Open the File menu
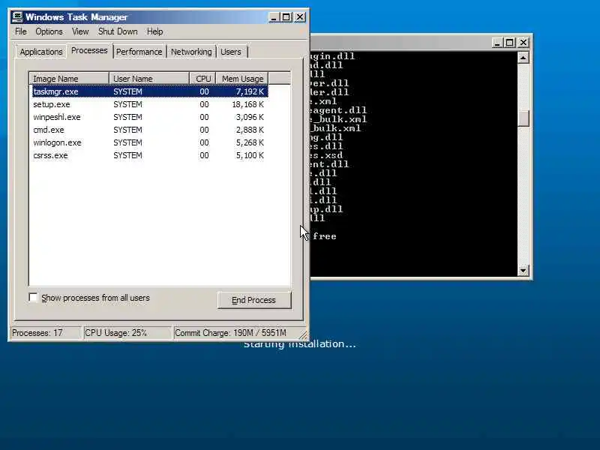 21,31
